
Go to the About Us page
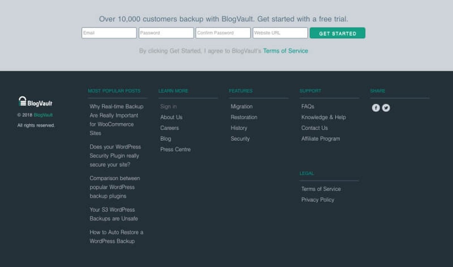(x=171, y=117)
